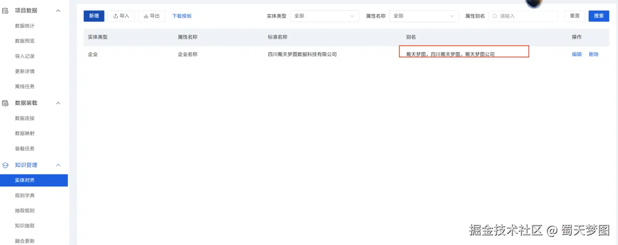This screenshot has width=618, height=245.
Task: Open 数据统计 in the sidebar
Action: coord(25,26)
